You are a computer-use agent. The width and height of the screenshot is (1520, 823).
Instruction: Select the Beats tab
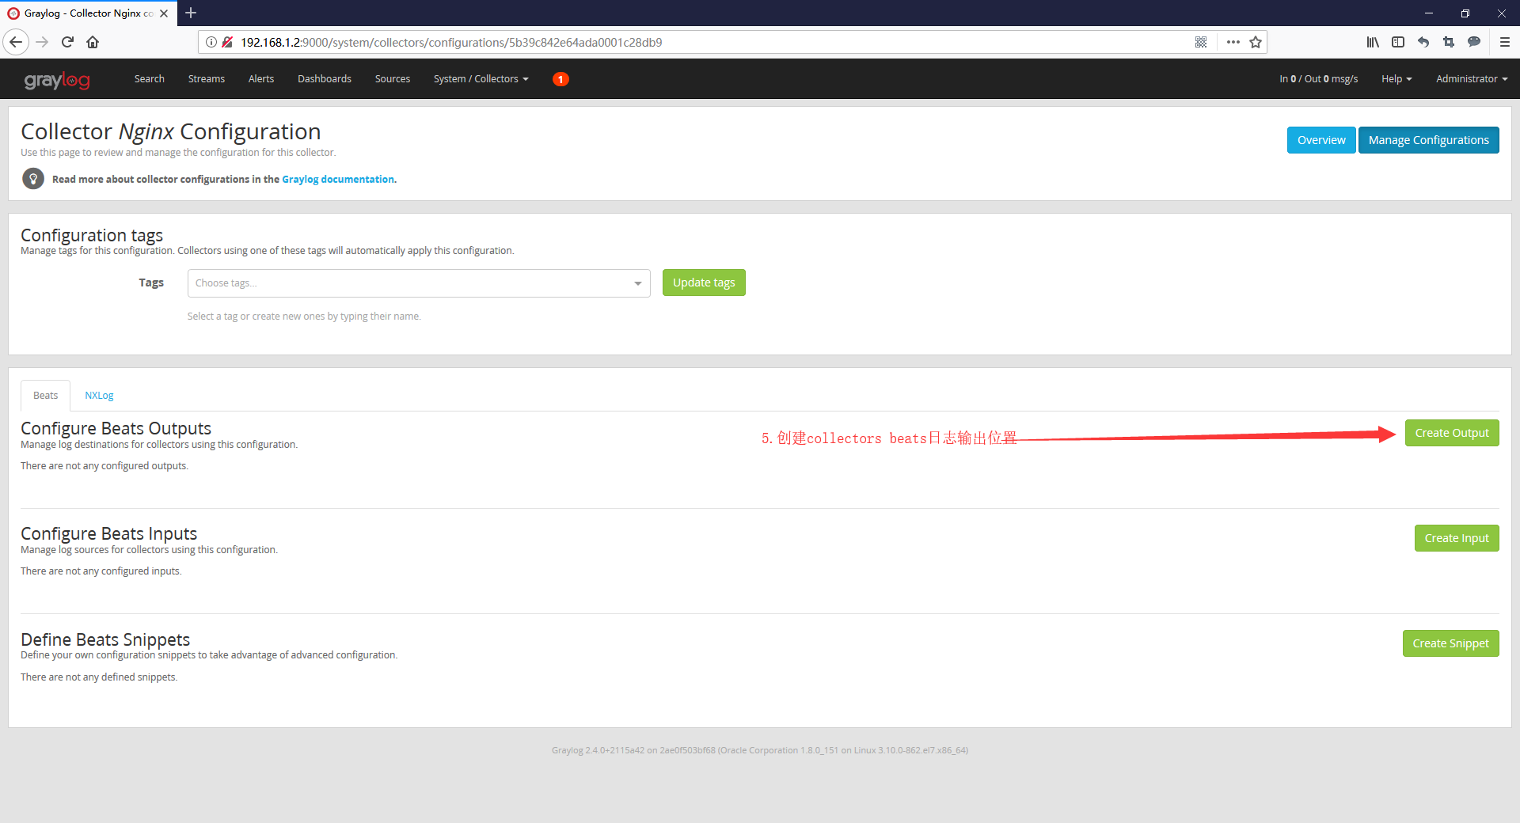coord(46,396)
